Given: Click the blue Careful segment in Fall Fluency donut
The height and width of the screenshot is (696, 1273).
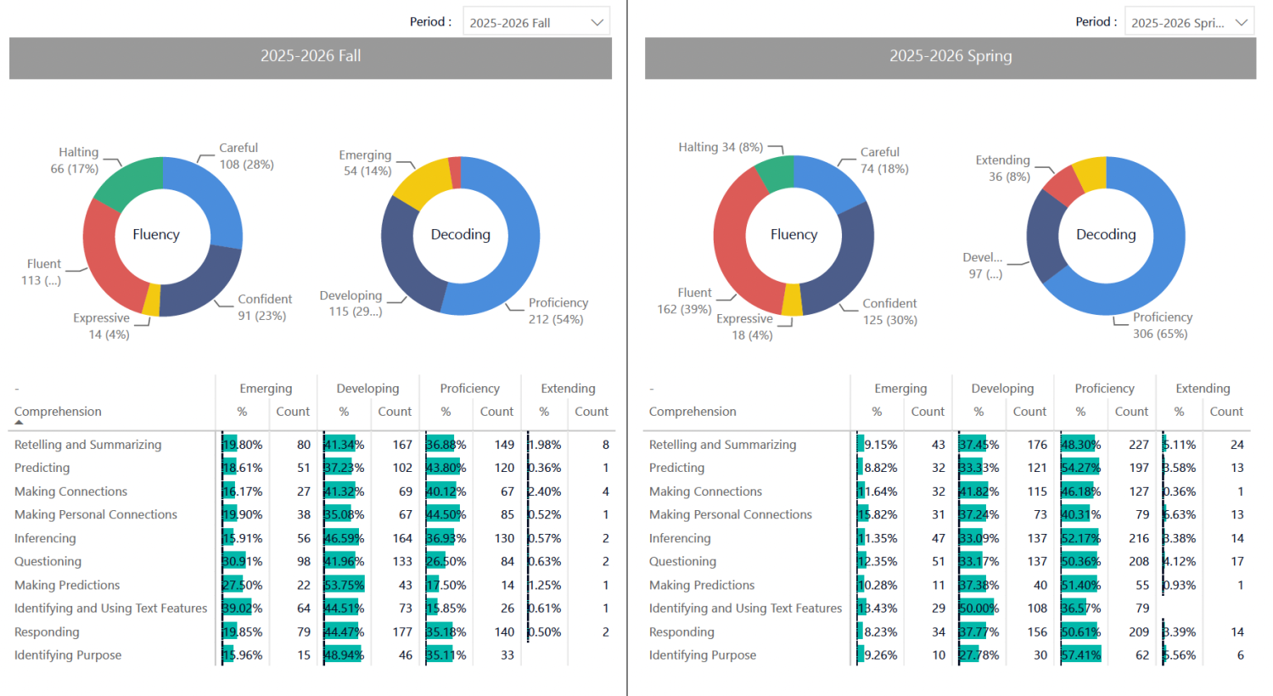Looking at the screenshot, I should [x=212, y=191].
